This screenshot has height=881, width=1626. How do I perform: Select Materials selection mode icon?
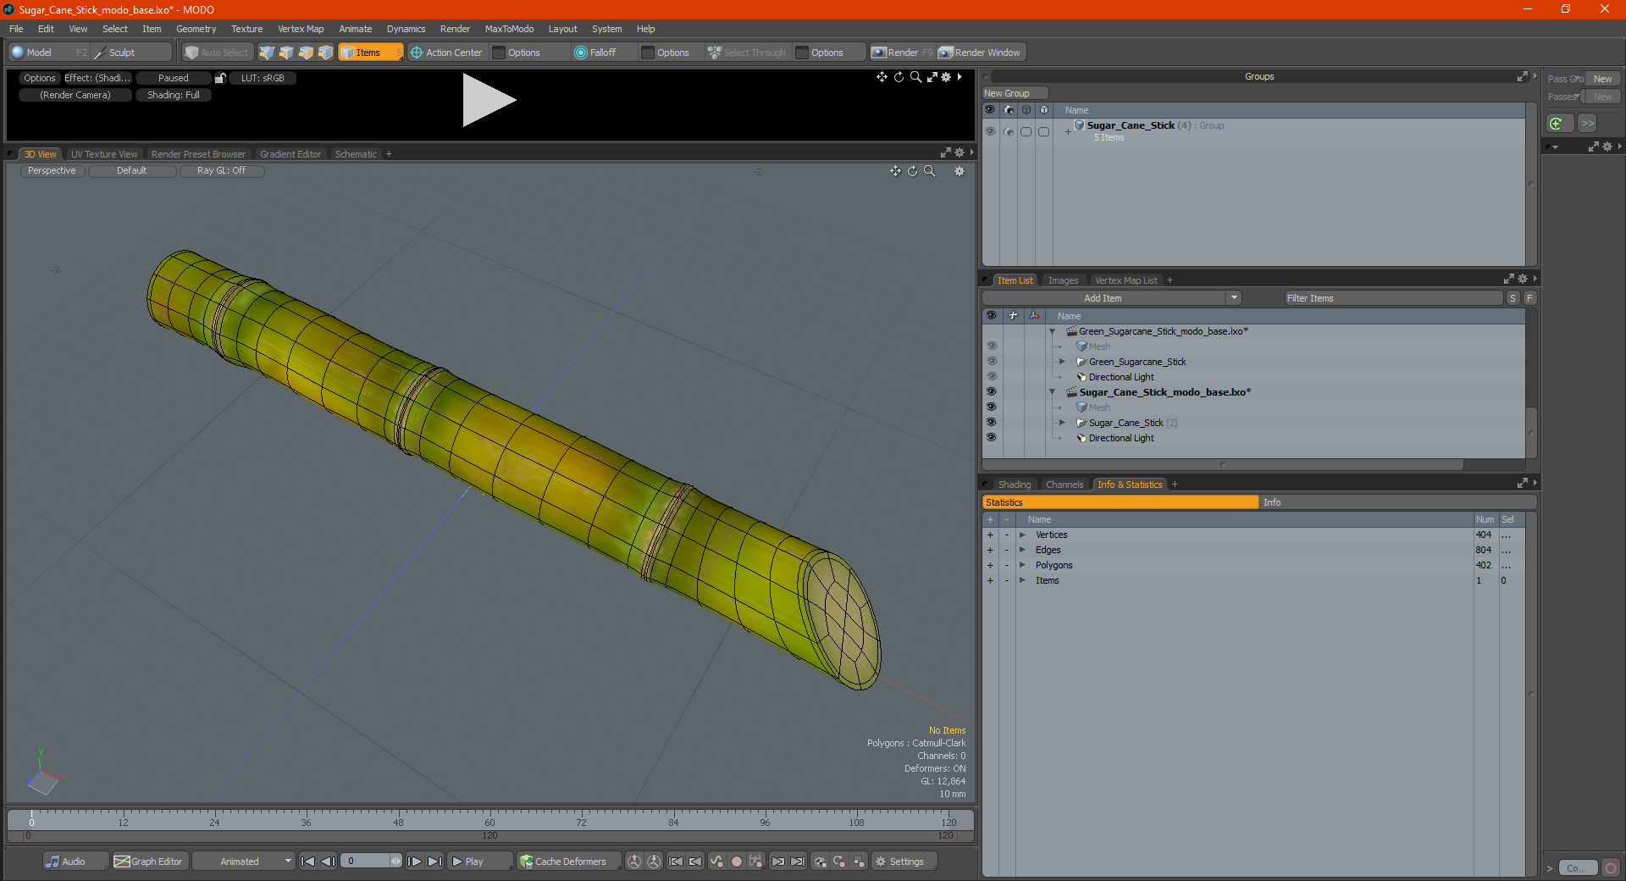click(325, 53)
